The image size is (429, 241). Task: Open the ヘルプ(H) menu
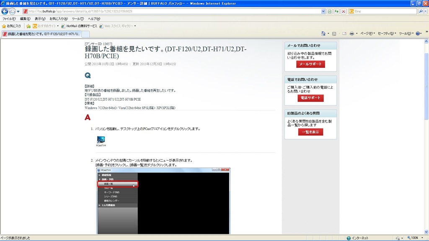click(94, 19)
